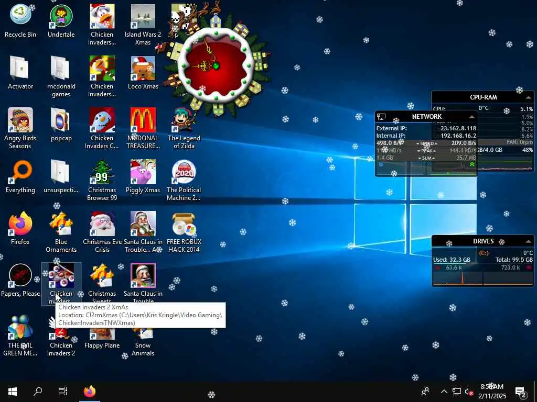Open Task View on taskbar
The height and width of the screenshot is (402, 537).
63,392
